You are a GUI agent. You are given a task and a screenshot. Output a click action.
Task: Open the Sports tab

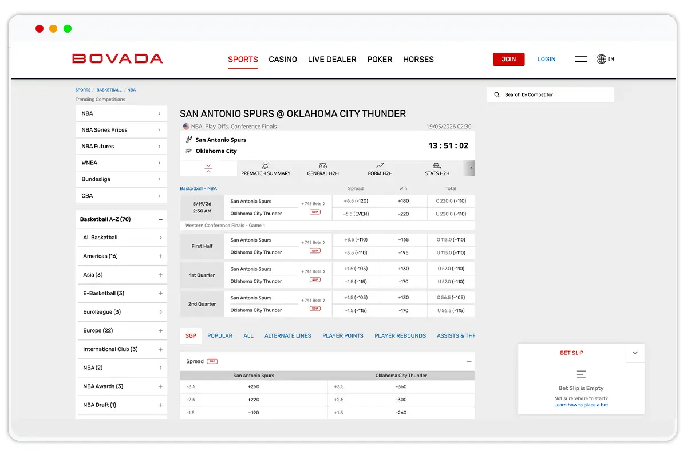243,60
